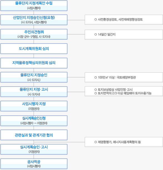
Task: Select the 공사착공 final step box
Action: 34,164
